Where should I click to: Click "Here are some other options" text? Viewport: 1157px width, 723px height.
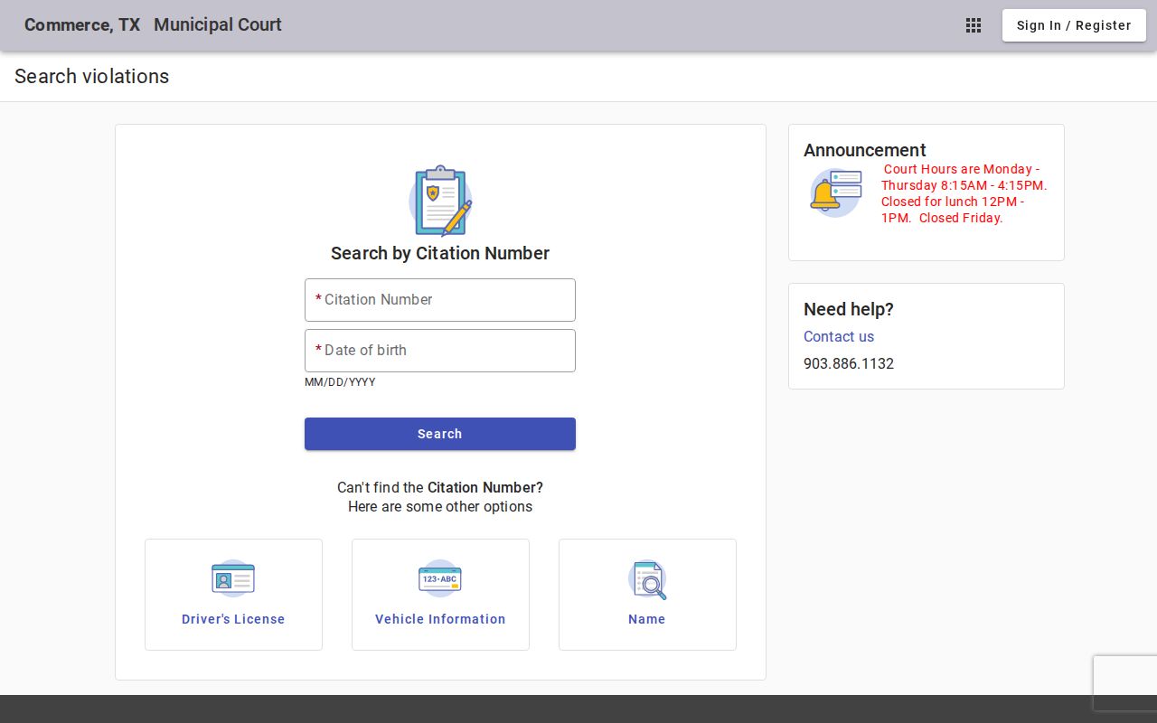point(440,506)
